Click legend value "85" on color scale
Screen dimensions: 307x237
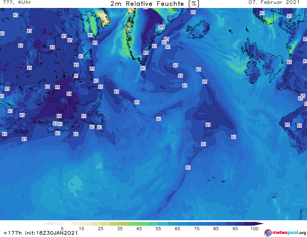(x=216, y=229)
